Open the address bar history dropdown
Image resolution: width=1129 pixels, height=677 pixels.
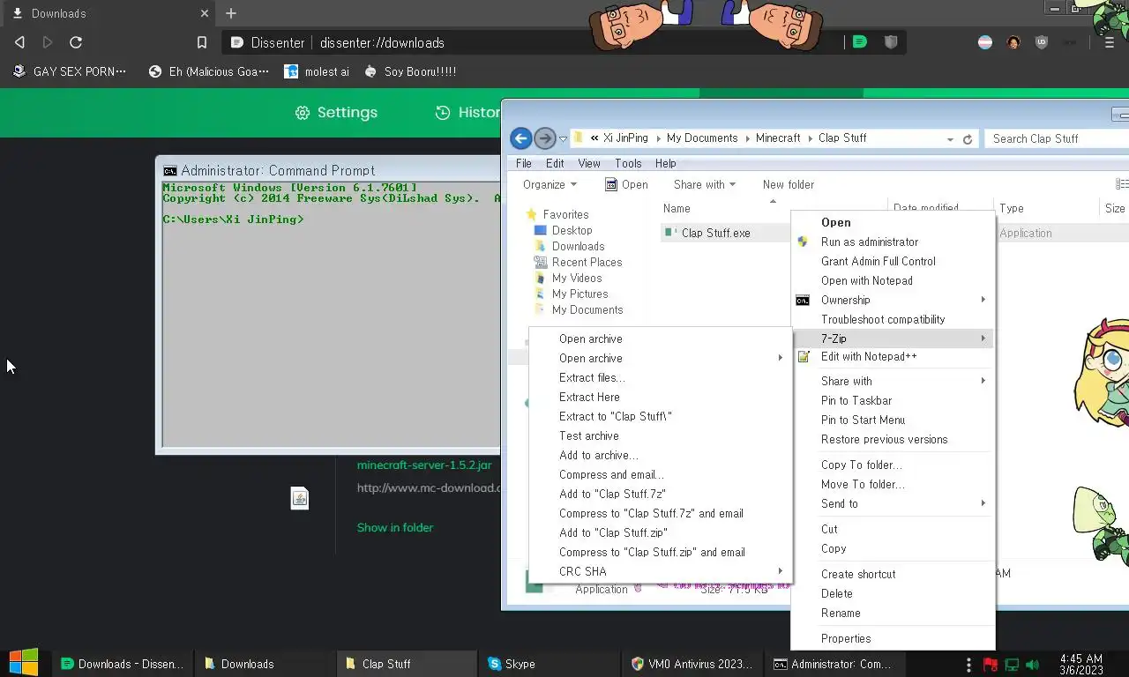pos(950,139)
